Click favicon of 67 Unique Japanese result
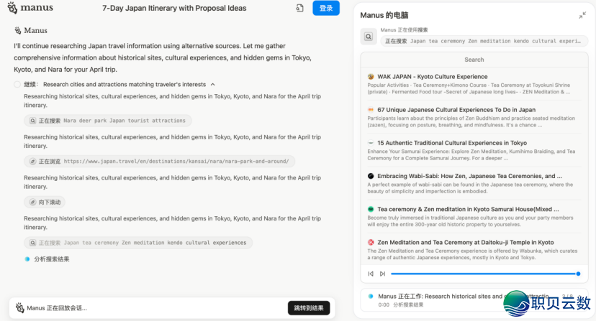 [x=371, y=110]
